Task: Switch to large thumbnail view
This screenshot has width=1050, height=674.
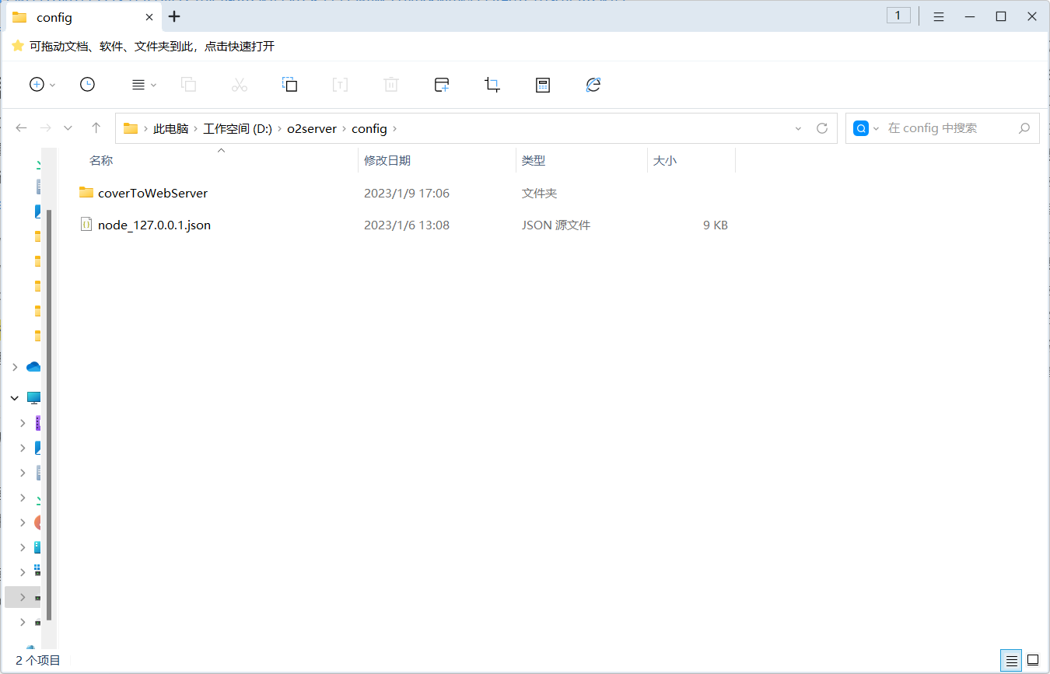Action: click(x=1033, y=661)
